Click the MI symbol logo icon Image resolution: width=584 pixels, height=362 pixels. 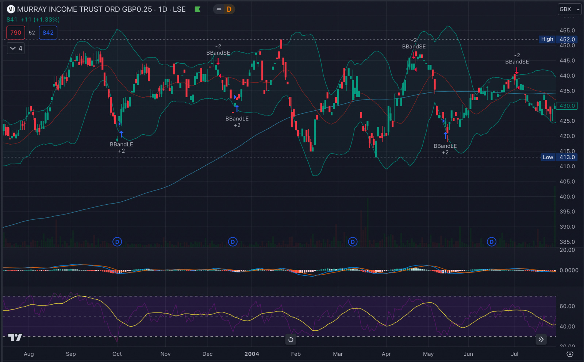pos(11,9)
